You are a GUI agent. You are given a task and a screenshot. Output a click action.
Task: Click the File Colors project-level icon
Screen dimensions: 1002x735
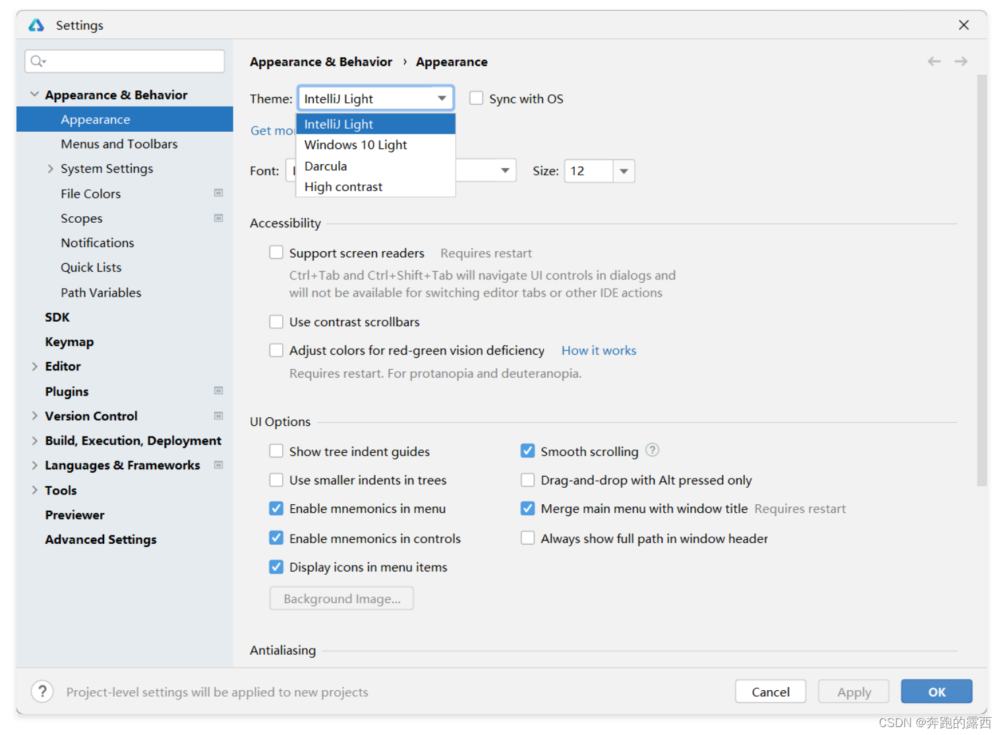tap(218, 193)
